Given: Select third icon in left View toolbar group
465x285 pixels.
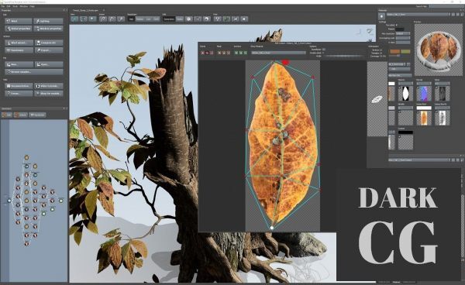Looking at the screenshot, I should 92,19.
